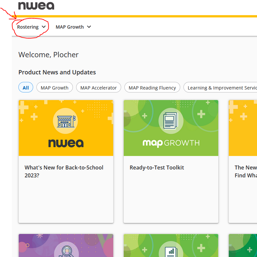Click the magnifier icon on purple card
This screenshot has width=257, height=257.
pos(66,251)
